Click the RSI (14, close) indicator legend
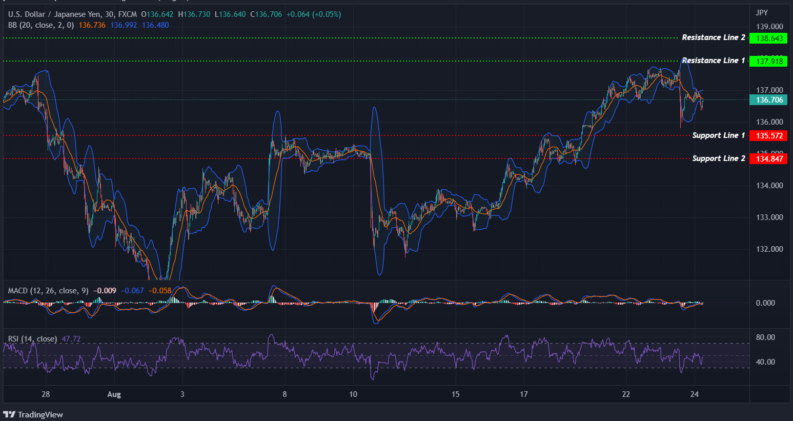The image size is (793, 421). [x=33, y=339]
